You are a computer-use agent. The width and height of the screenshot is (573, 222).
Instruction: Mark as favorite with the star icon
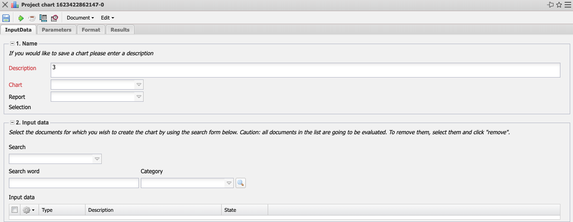coord(559,5)
